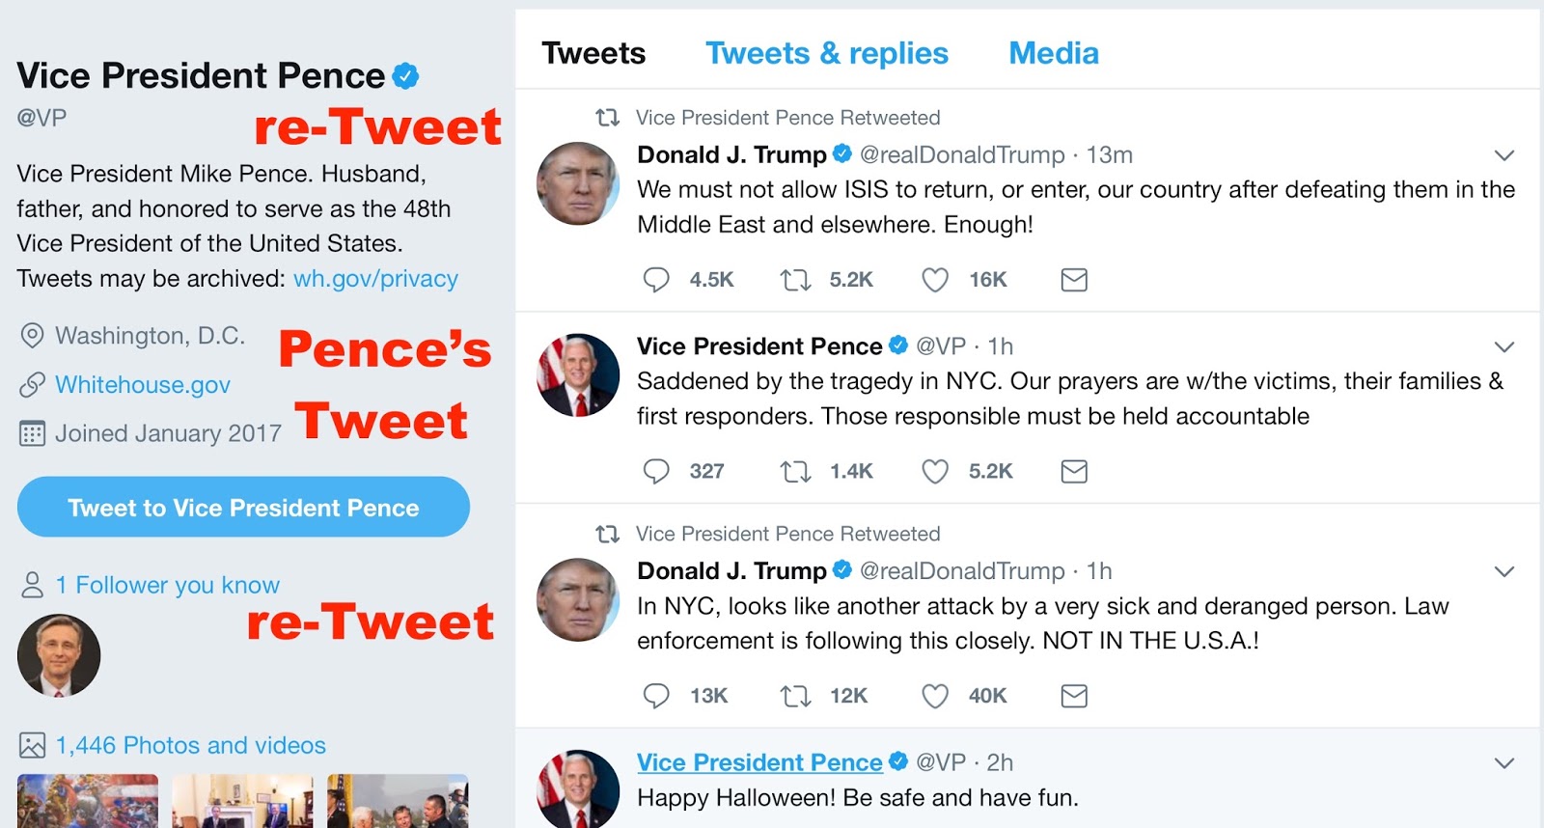Open the wh.gov/privacy link
Screen dimensions: 1544x828
[375, 279]
